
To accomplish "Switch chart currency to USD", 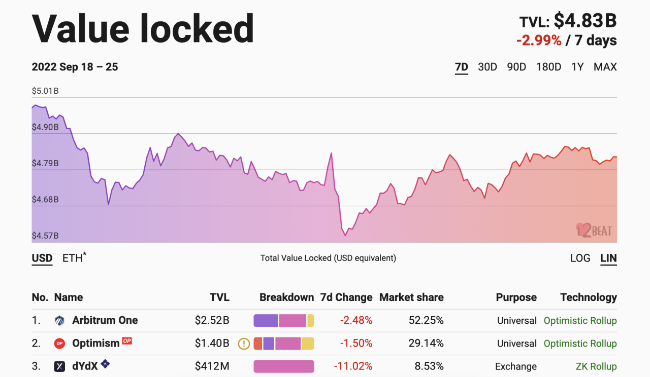I will tap(42, 258).
